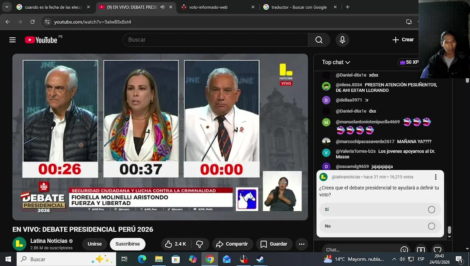470x266 pixels.
Task: Open the tab search dropdown arrow
Action: (7, 7)
